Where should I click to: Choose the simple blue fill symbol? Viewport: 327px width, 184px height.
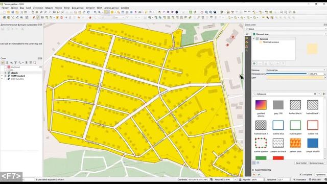(313, 143)
